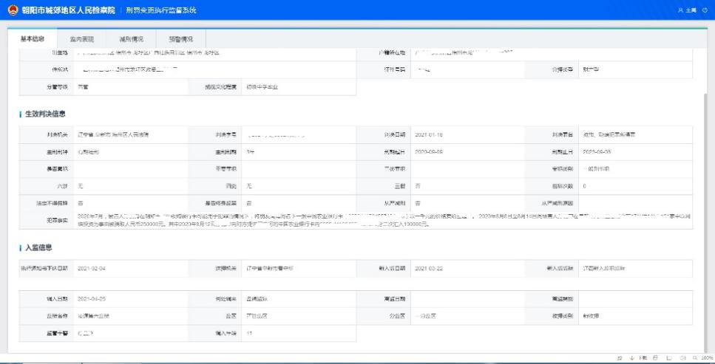Click the procuratorate emblem logo

(11, 10)
